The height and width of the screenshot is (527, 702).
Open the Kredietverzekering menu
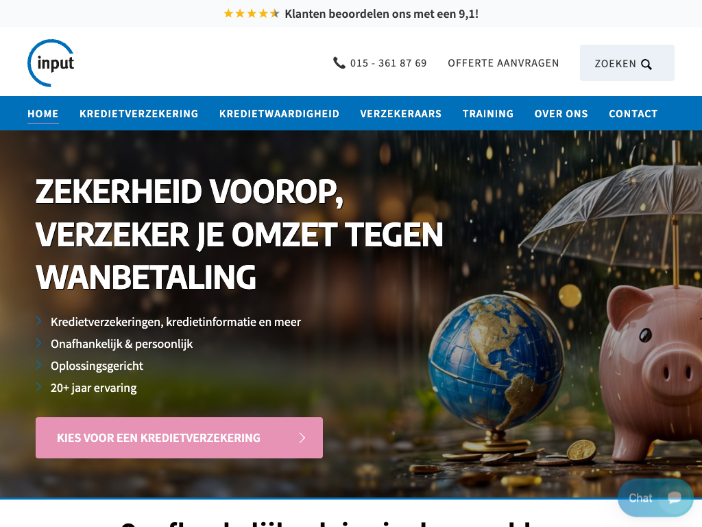pos(138,114)
